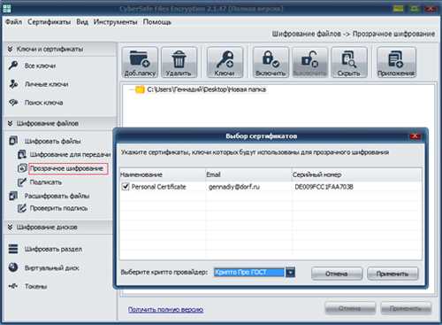Click the Доб.папку (add folder) toolbar icon
442x325 pixels.
click(140, 62)
